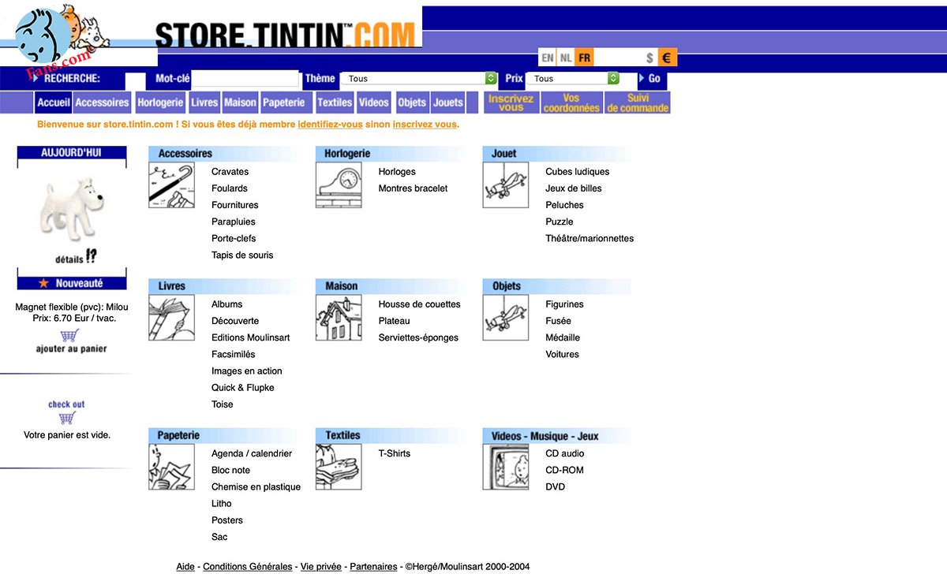
Task: Click the Maison house category icon
Action: [339, 318]
